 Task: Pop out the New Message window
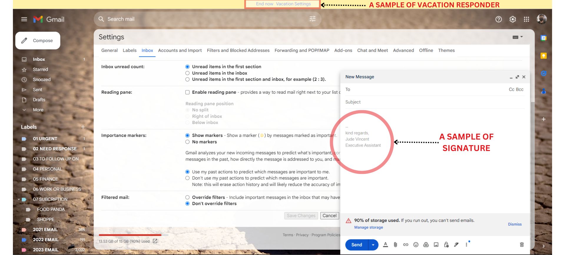(517, 77)
